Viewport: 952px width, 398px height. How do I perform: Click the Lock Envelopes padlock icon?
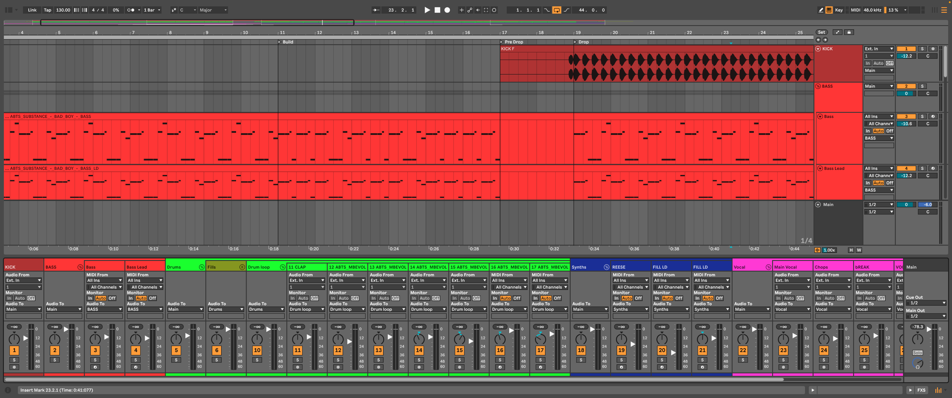(x=849, y=32)
